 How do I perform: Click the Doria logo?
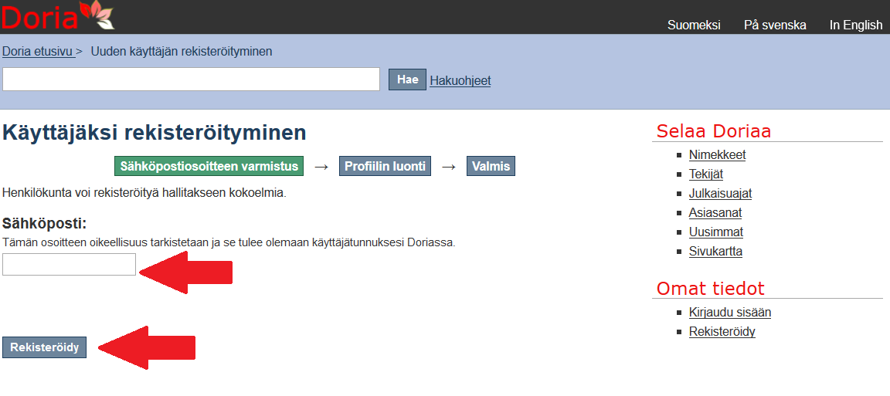(x=58, y=16)
